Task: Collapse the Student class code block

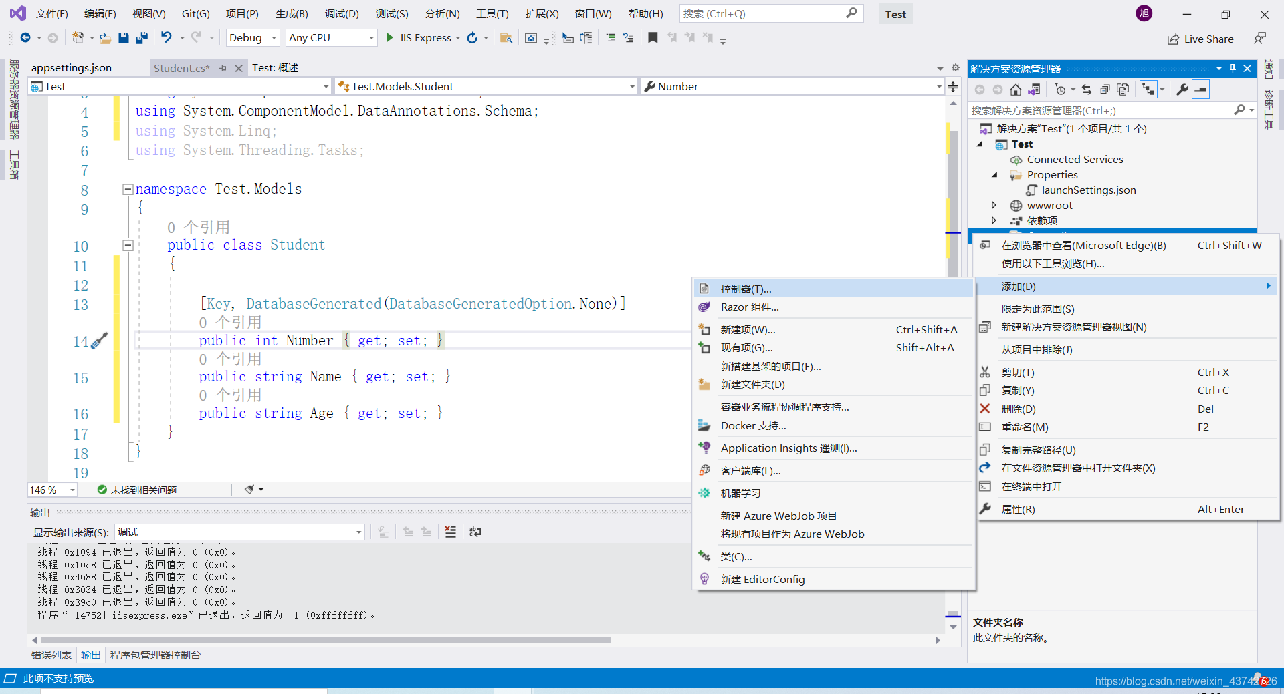Action: (x=128, y=246)
